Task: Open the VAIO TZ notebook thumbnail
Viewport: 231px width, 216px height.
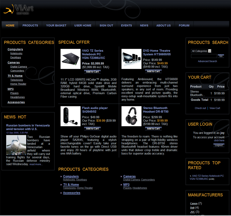Action: (x=70, y=59)
